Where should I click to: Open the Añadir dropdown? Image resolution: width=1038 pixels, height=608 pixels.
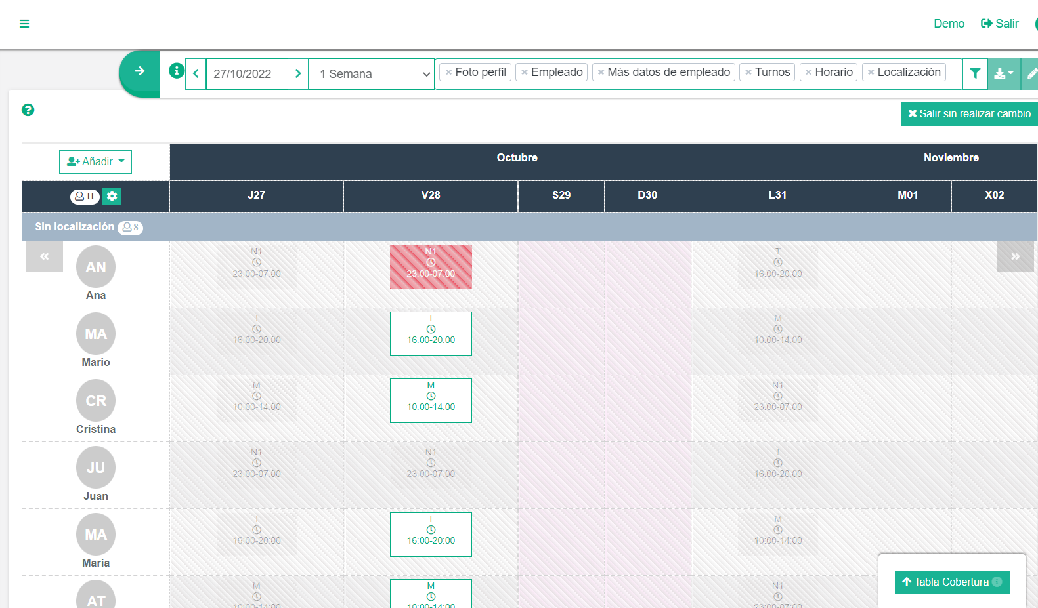pos(95,162)
